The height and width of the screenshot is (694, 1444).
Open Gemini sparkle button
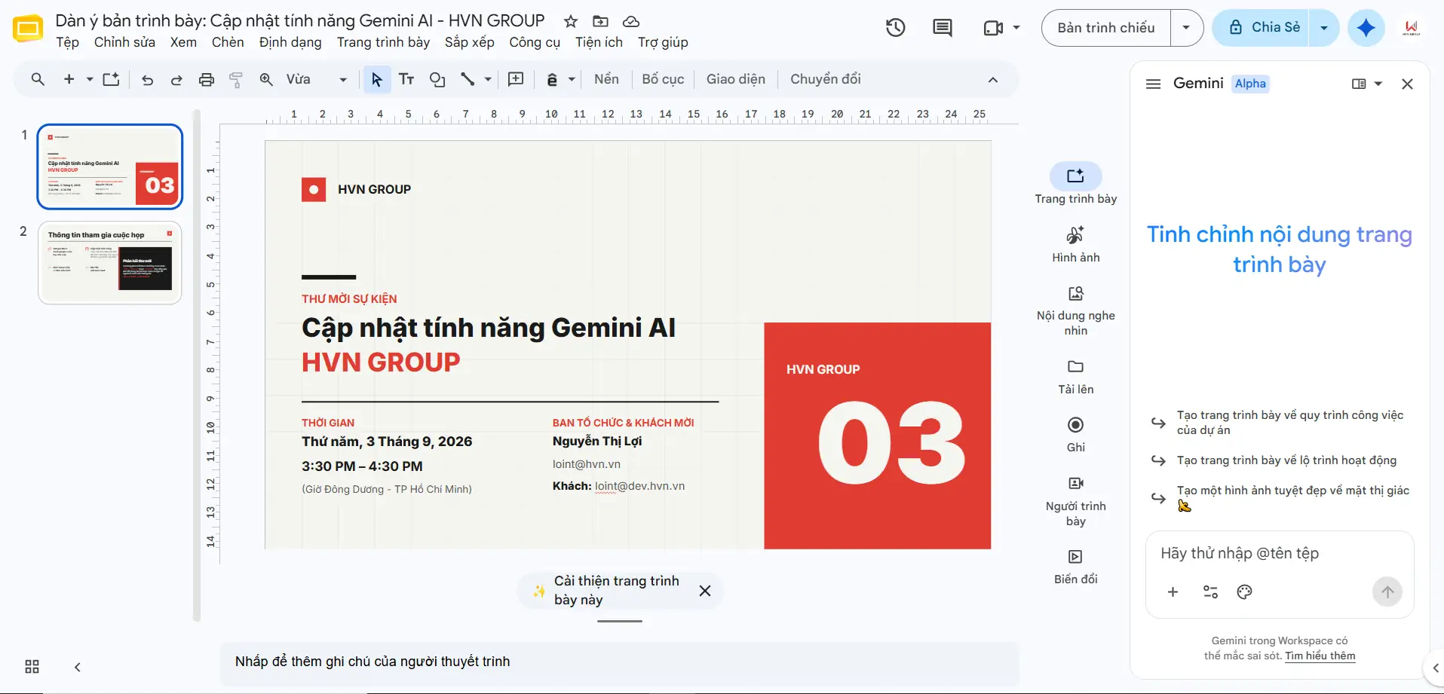[1366, 28]
